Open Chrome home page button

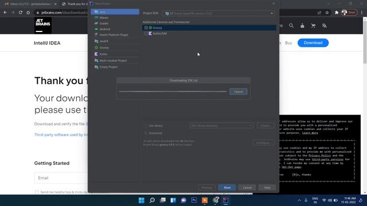(x=28, y=13)
